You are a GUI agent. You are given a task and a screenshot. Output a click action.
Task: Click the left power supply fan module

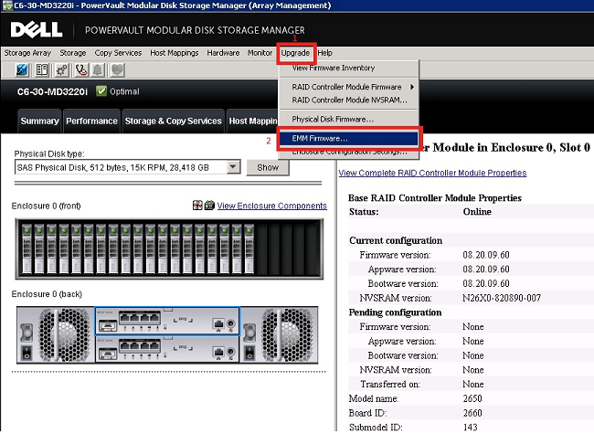pos(64,334)
